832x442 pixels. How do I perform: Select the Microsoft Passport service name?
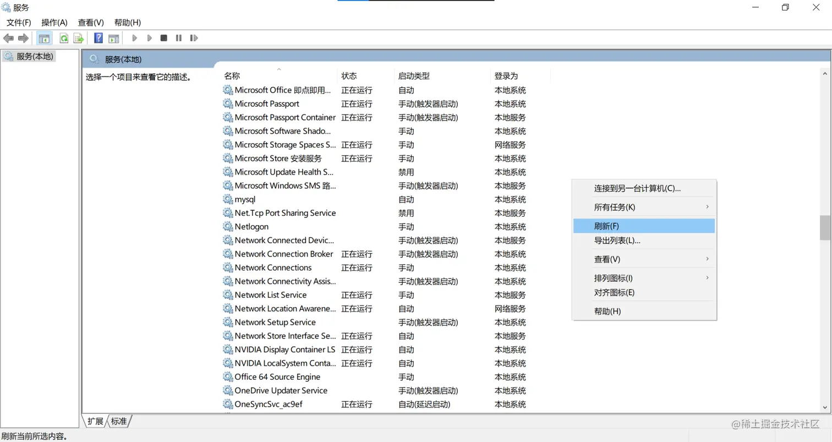(x=267, y=103)
